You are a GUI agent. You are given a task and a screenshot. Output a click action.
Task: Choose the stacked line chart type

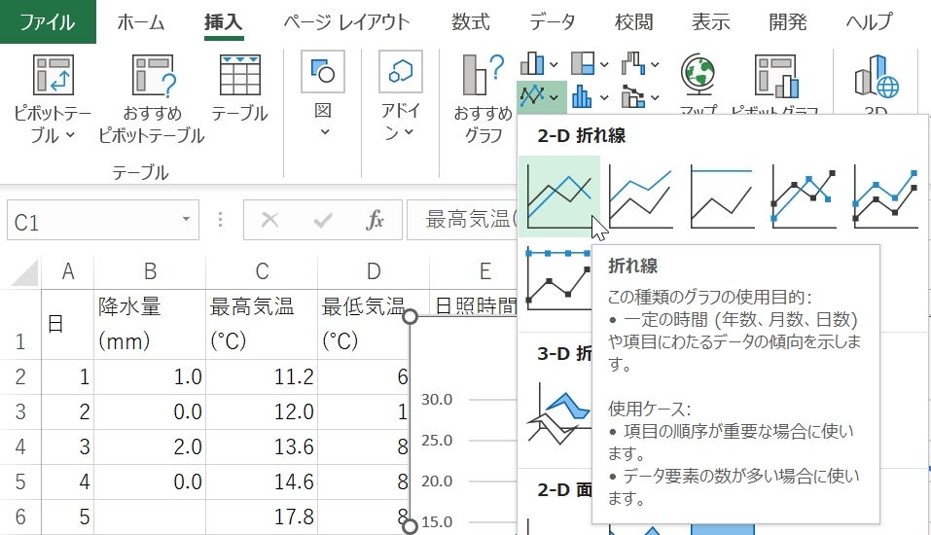pyautogui.click(x=641, y=196)
